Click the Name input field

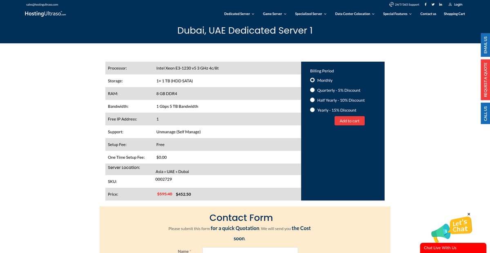[250, 250]
